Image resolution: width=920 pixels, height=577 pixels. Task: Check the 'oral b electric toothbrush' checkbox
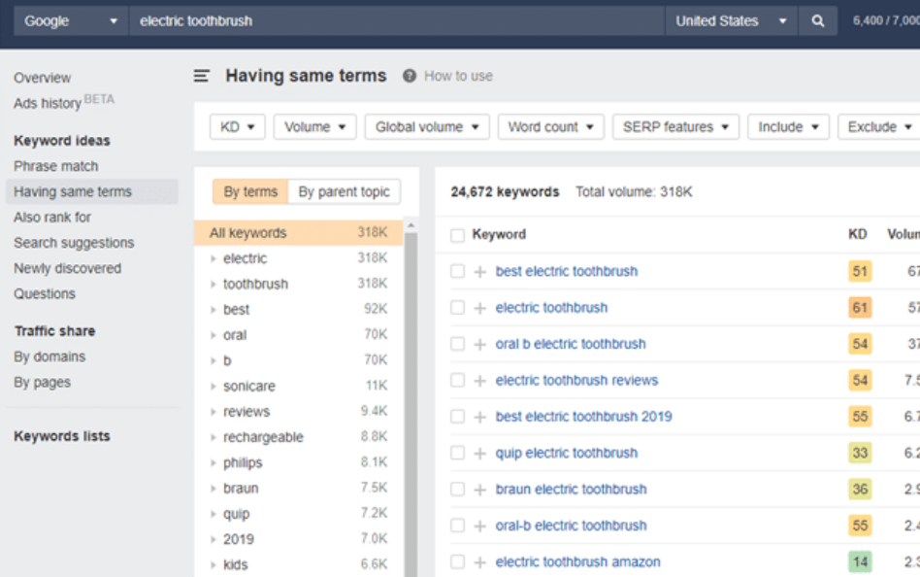click(x=458, y=344)
